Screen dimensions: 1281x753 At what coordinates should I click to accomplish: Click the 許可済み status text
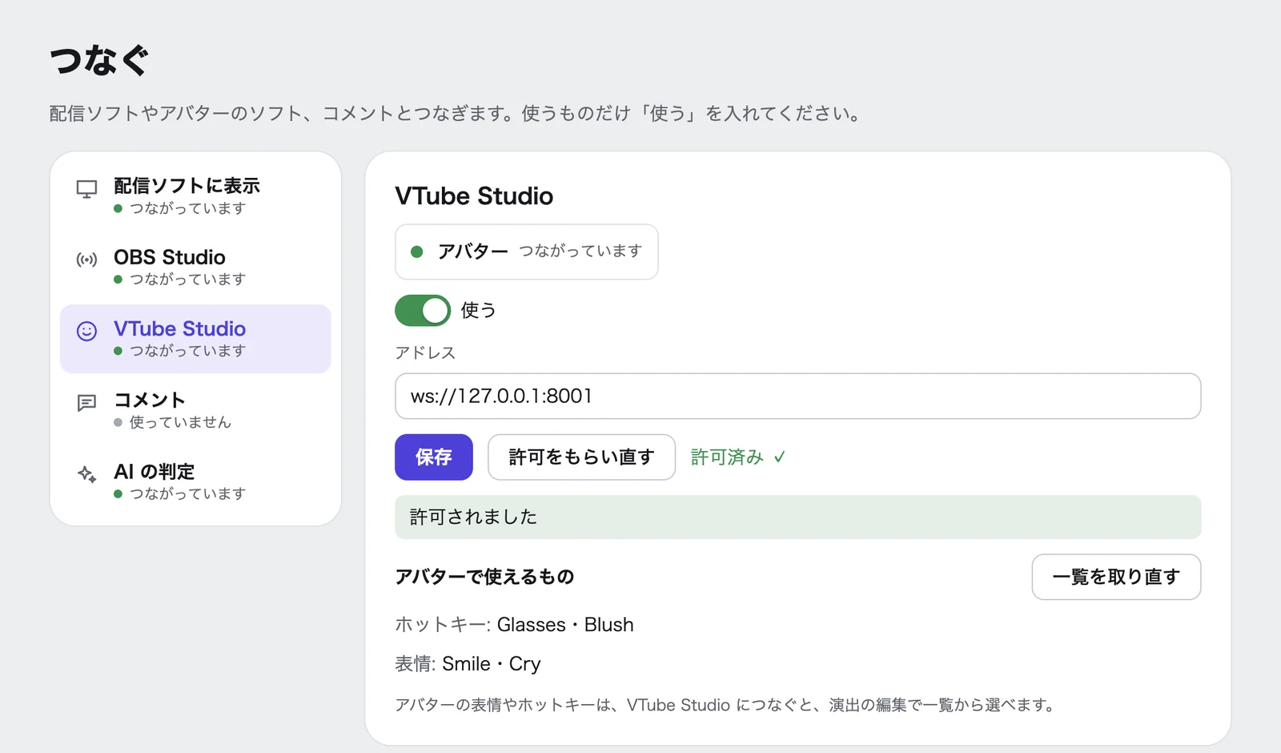click(x=738, y=457)
